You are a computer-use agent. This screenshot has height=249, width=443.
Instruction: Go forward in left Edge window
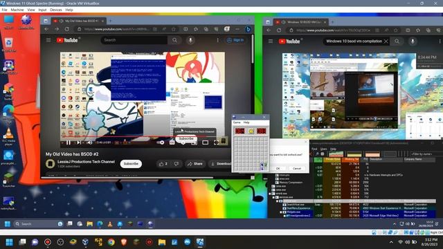(57, 29)
